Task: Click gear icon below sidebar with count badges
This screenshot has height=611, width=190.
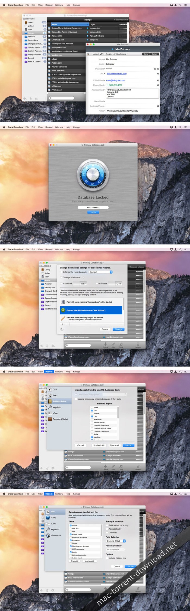Action: 36,99
